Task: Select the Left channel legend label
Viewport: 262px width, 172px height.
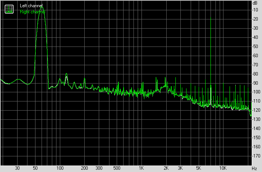Action: pos(31,6)
